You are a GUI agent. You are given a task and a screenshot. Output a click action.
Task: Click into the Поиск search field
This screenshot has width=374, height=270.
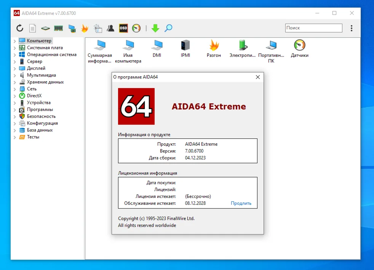click(x=313, y=28)
